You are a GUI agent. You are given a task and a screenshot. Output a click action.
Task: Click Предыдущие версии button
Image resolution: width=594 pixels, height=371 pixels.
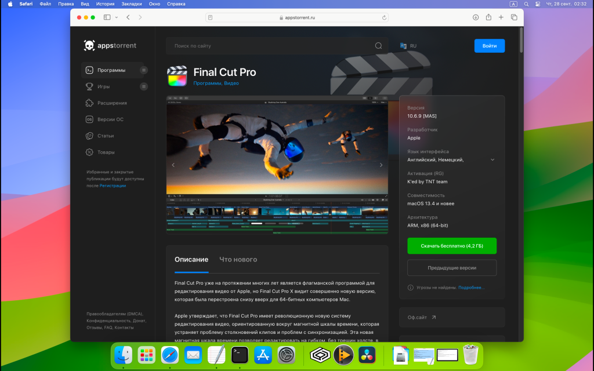click(x=452, y=268)
